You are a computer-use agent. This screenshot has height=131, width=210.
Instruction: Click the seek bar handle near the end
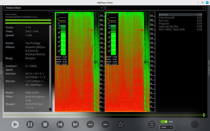(x=204, y=115)
